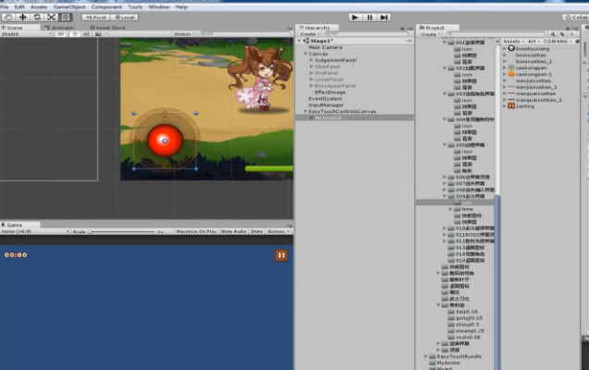
Task: Switch to the Animator tab
Action: click(59, 28)
